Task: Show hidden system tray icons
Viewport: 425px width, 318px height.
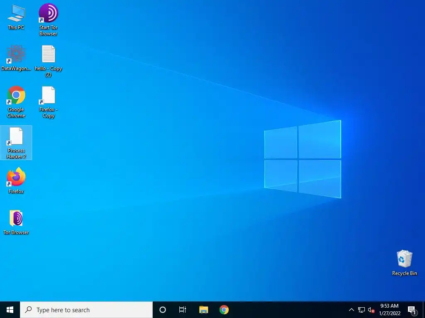Action: pos(351,310)
